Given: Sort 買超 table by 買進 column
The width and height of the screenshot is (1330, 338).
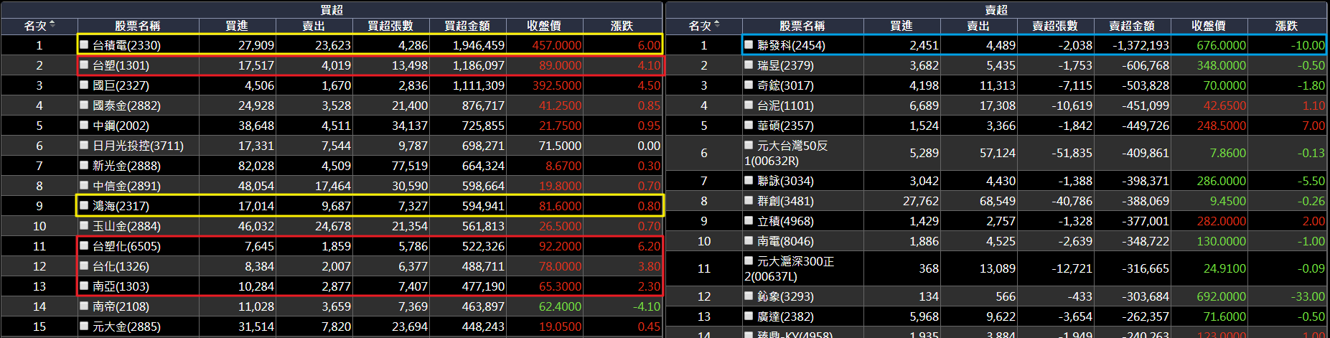Looking at the screenshot, I should 237,26.
